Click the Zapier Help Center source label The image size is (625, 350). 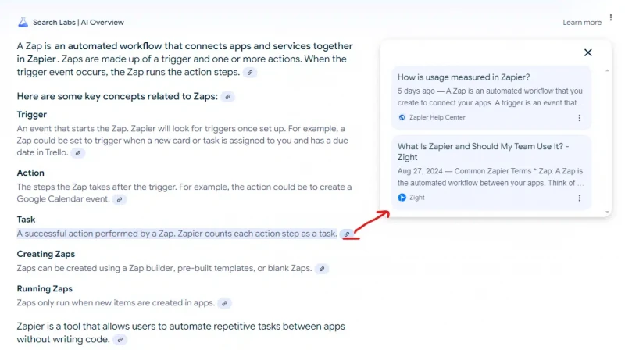(437, 118)
